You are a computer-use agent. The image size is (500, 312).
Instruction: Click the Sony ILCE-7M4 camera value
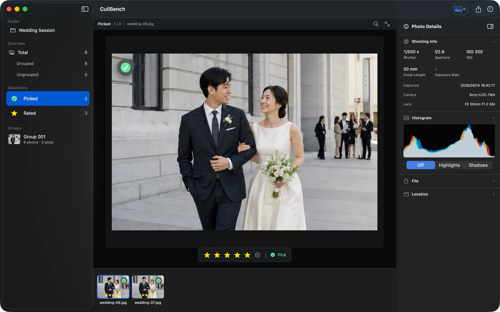tap(482, 95)
